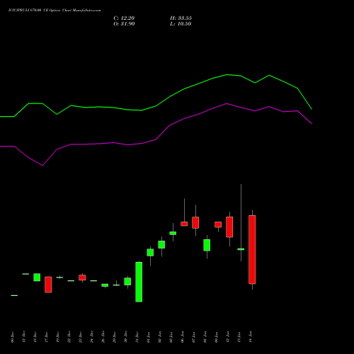Screen dimensions: 354x354
Task: Select the large red 14 Jan candle
Action: (x=252, y=249)
